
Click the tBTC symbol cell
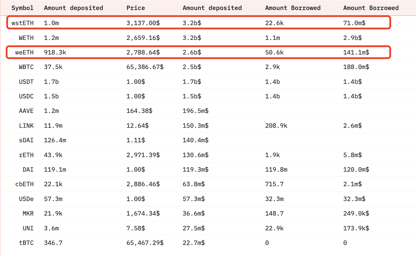[x=26, y=243]
